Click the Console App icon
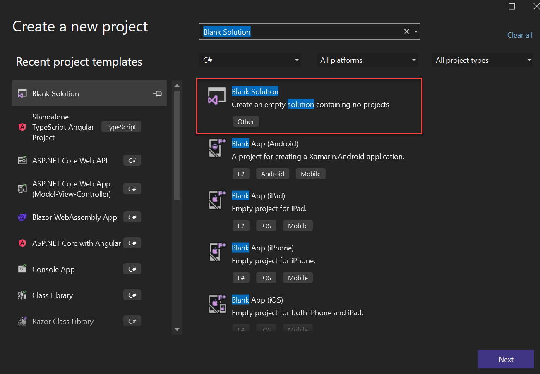The image size is (540, 374). tap(22, 269)
